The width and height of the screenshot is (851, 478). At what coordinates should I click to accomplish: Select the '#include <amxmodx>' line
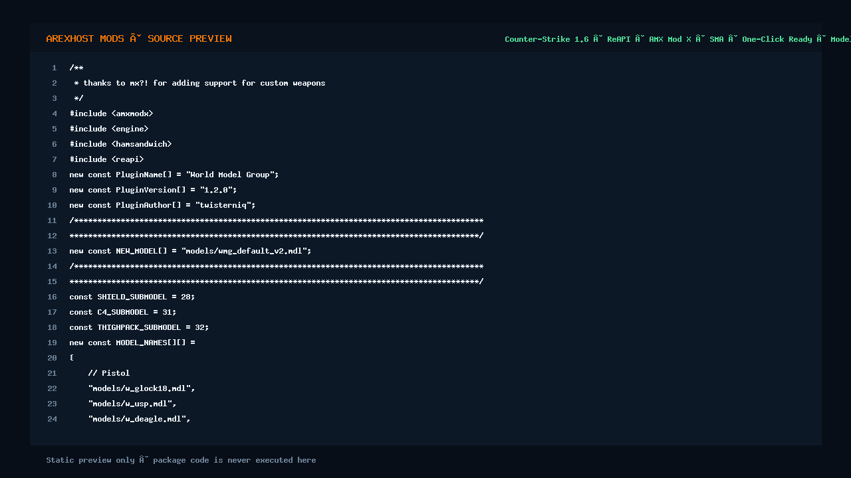pos(111,114)
